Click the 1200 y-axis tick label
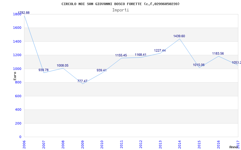This screenshot has width=241, height=150. [x=17, y=55]
